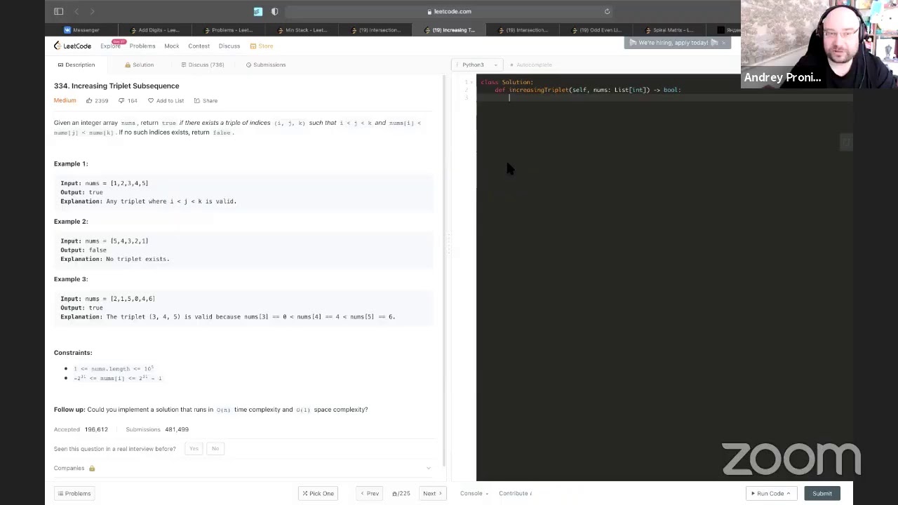The width and height of the screenshot is (898, 505).
Task: Click the Companies lock icon
Action: (92, 469)
